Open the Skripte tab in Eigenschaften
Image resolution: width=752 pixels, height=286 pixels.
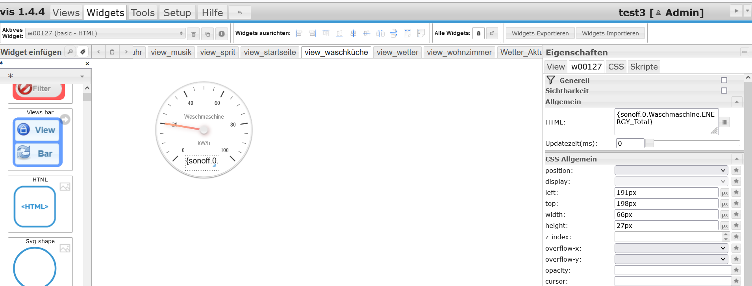pyautogui.click(x=644, y=67)
